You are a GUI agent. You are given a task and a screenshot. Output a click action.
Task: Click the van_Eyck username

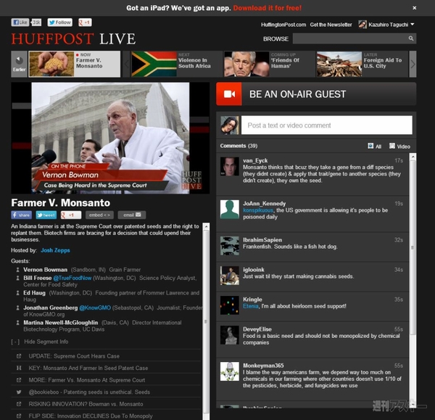tap(255, 160)
